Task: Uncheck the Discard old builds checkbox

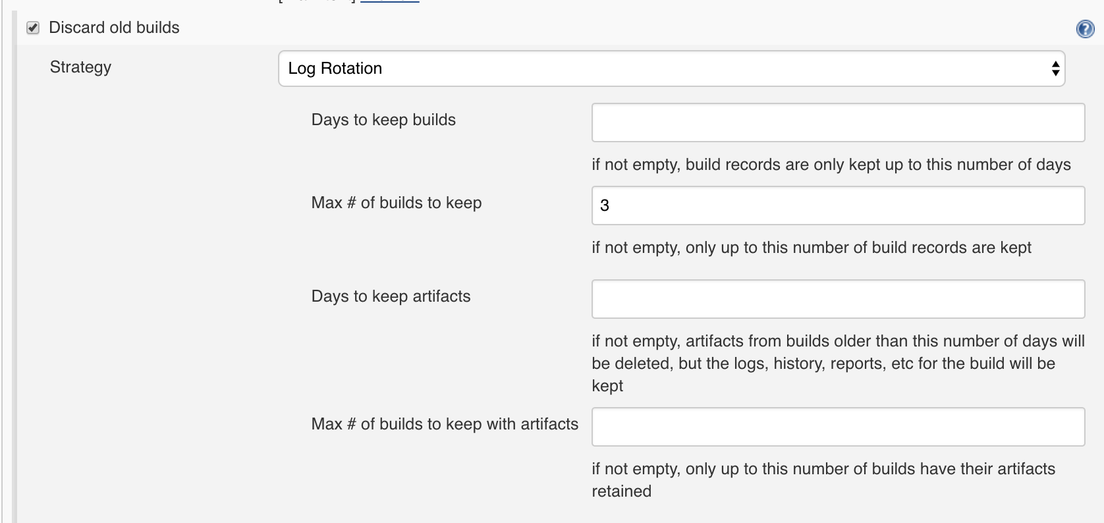Action: (33, 28)
